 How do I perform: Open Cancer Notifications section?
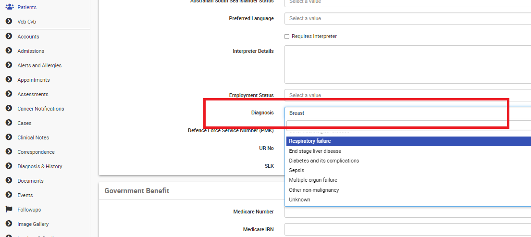[41, 109]
